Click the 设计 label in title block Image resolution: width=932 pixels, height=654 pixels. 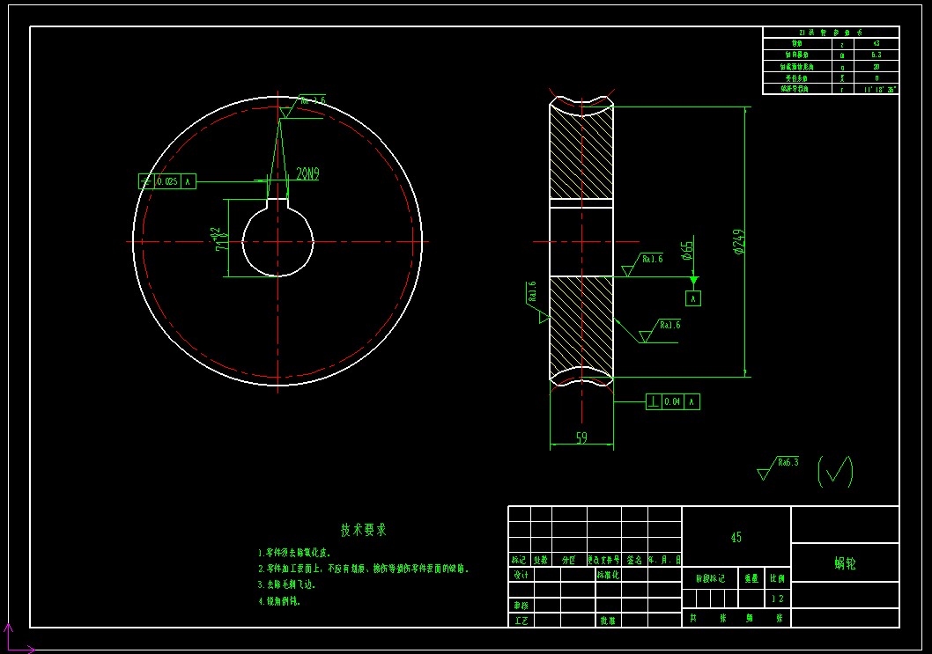pyautogui.click(x=521, y=575)
